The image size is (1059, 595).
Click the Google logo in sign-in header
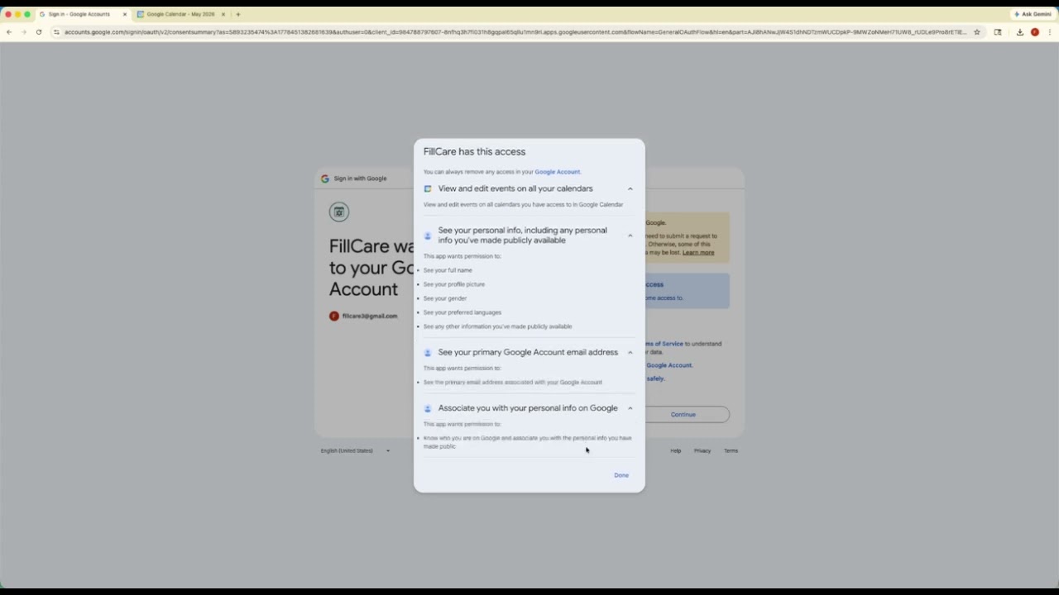click(325, 178)
